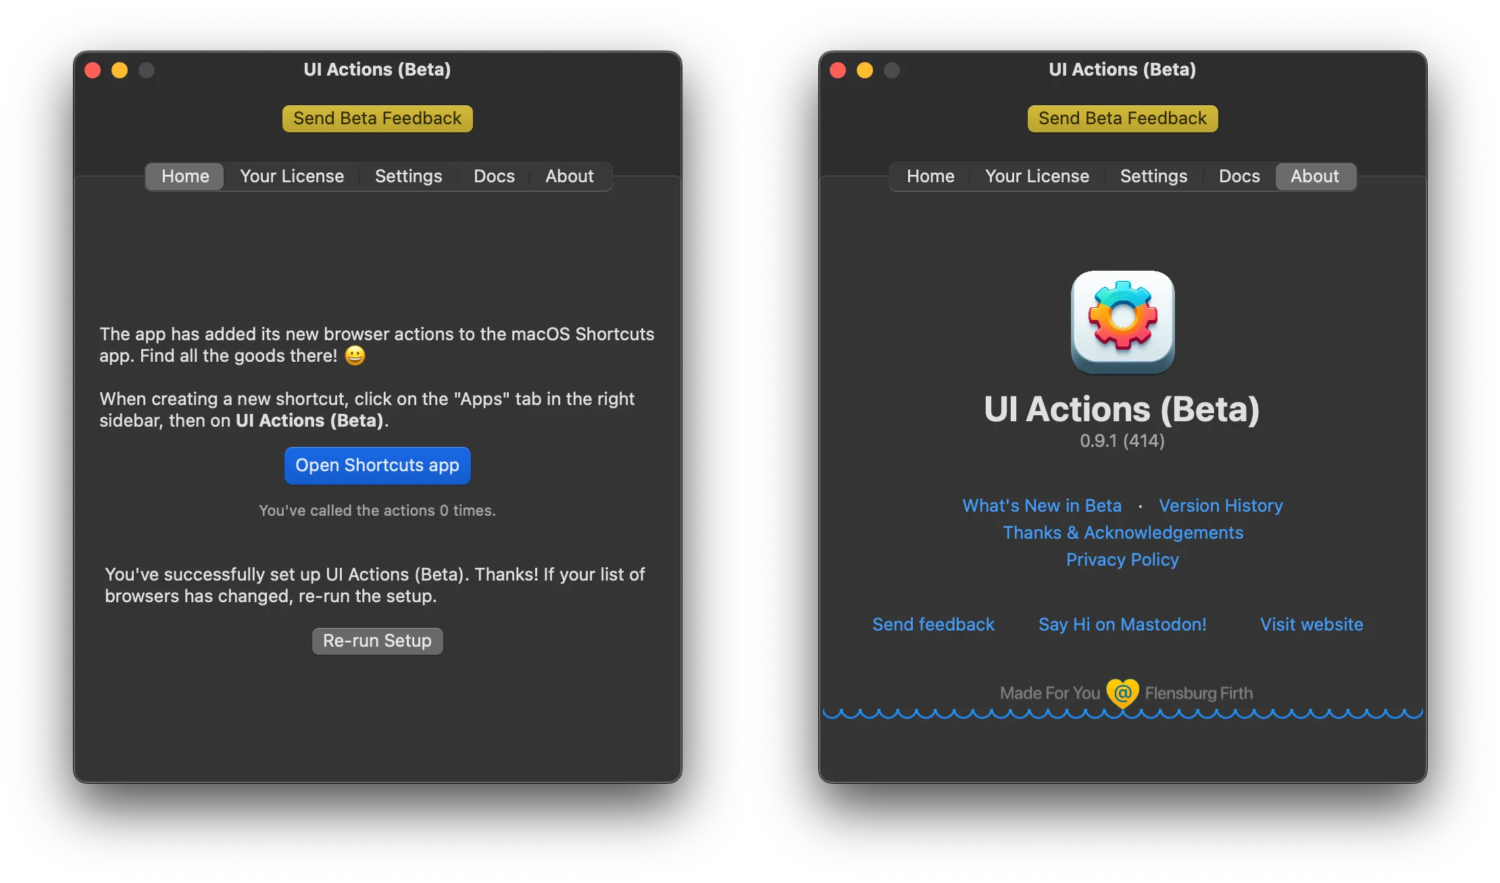
Task: Open What's New in Beta link
Action: (x=1041, y=506)
